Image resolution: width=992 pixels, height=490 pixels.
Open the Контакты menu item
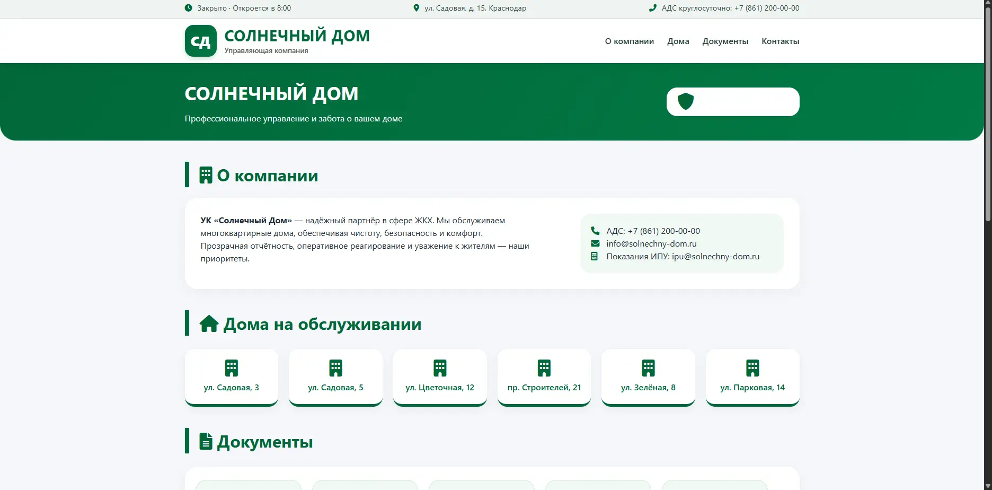pyautogui.click(x=781, y=41)
